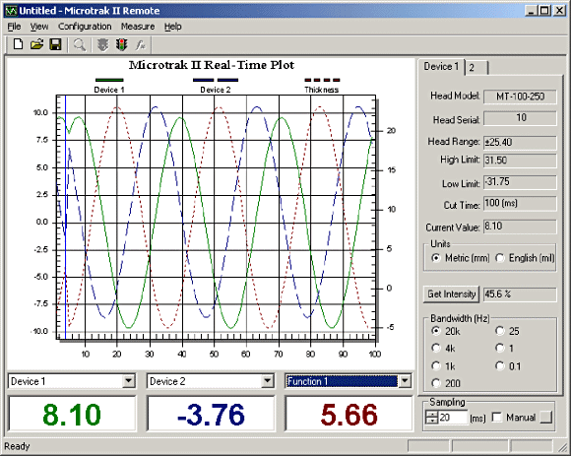Click the red Thickness legend line
The height and width of the screenshot is (456, 571).
point(322,80)
